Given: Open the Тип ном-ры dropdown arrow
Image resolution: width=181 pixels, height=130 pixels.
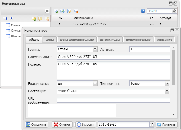Looking at the screenshot, I should (167, 83).
